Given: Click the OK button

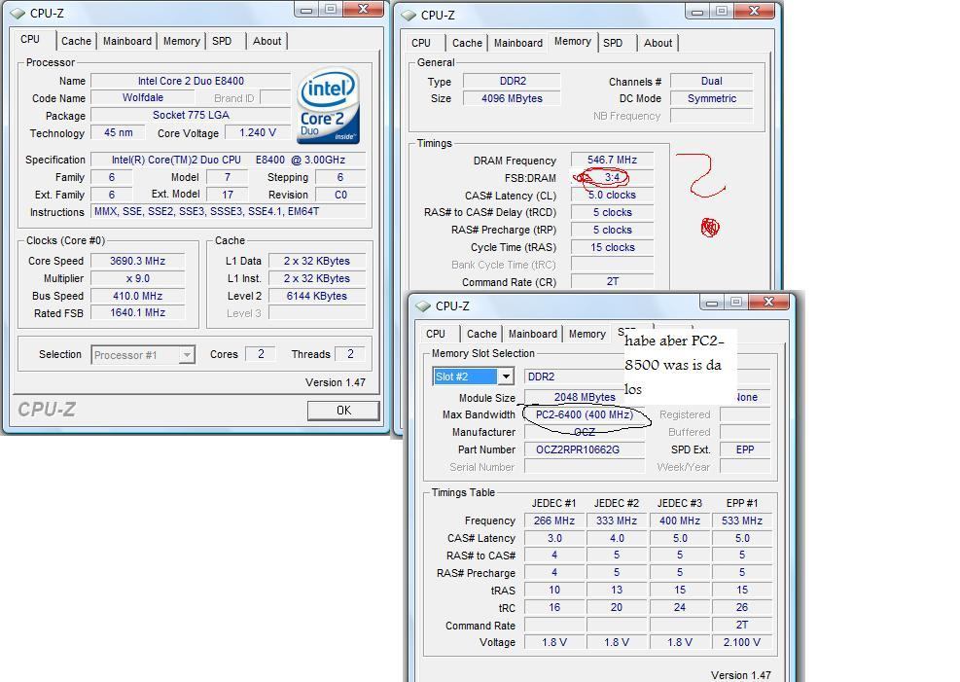Looking at the screenshot, I should tap(343, 411).
